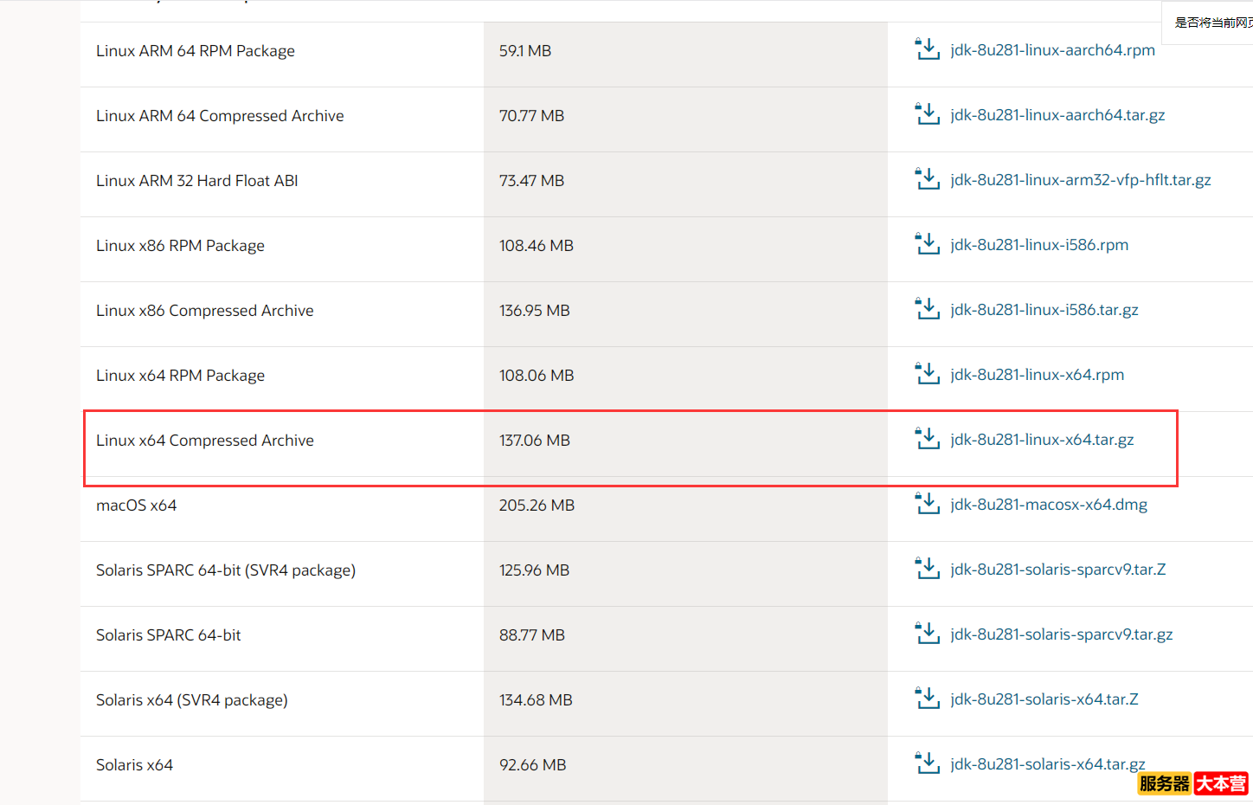Click download icon for jdk-8u281-solaris-x64.tar.gz

click(x=928, y=763)
